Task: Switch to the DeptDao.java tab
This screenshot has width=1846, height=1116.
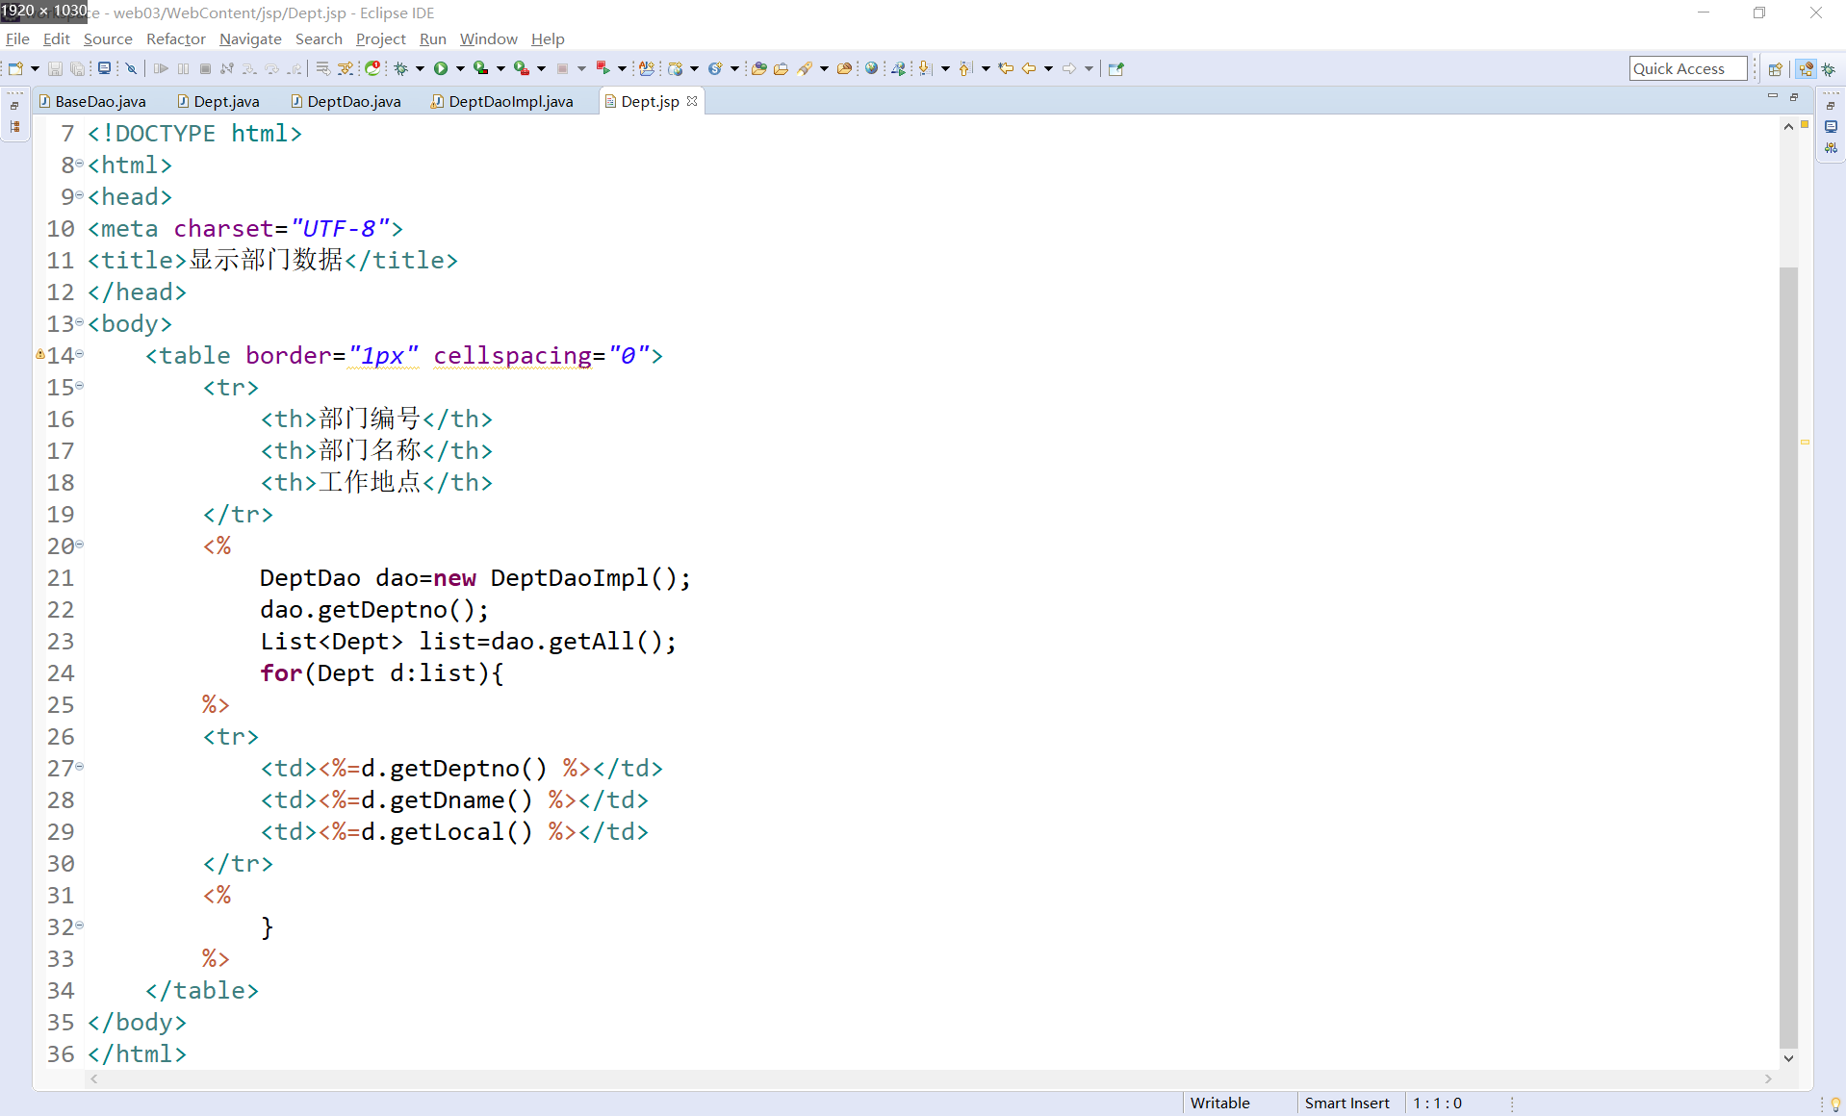Action: pyautogui.click(x=346, y=101)
